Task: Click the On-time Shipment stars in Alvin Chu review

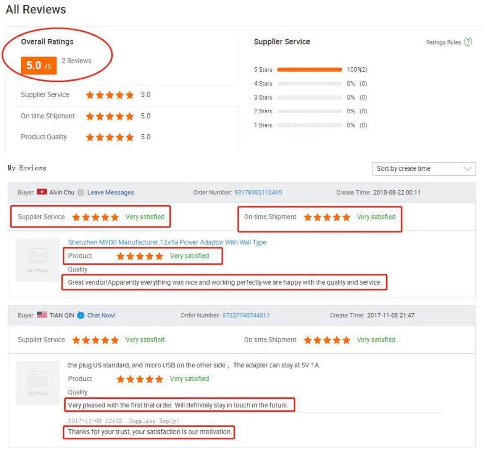Action: point(327,217)
